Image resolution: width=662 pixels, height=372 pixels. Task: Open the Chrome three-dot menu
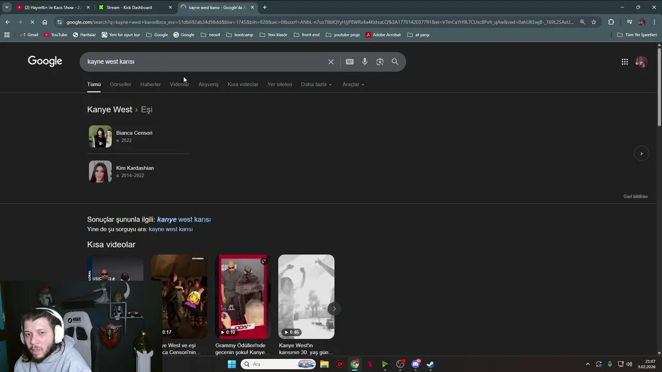[x=654, y=22]
